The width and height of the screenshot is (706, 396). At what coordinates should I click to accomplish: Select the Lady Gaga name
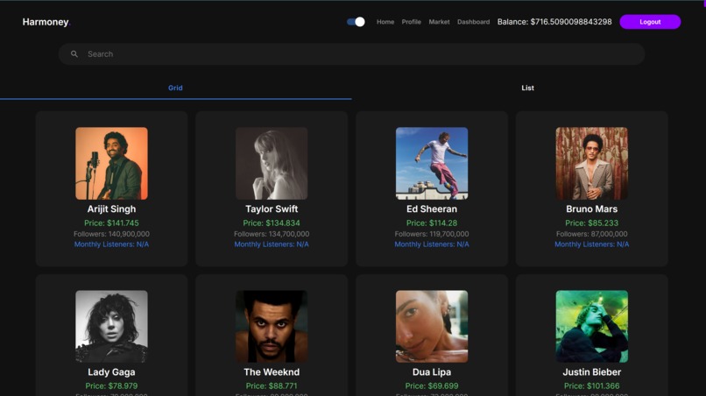click(x=111, y=372)
